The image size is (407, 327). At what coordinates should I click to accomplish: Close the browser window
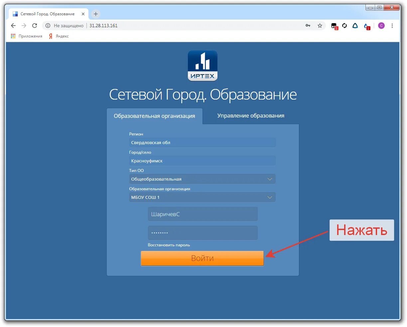click(392, 7)
